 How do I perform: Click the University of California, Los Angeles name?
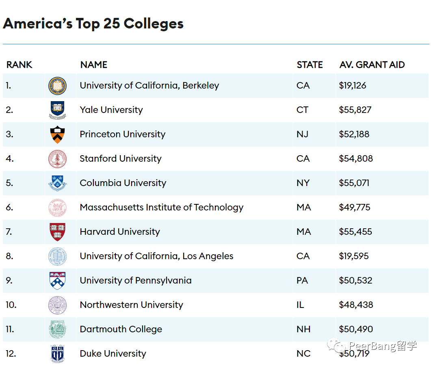point(156,256)
